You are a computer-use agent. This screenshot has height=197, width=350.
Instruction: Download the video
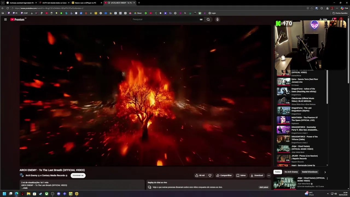pyautogui.click(x=257, y=175)
